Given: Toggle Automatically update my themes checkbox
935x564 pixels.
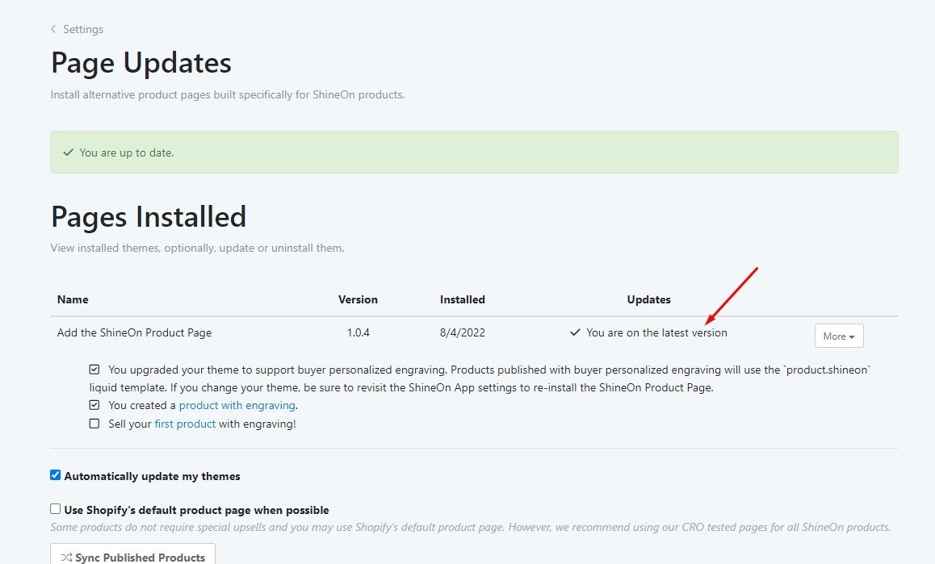Looking at the screenshot, I should [x=56, y=475].
